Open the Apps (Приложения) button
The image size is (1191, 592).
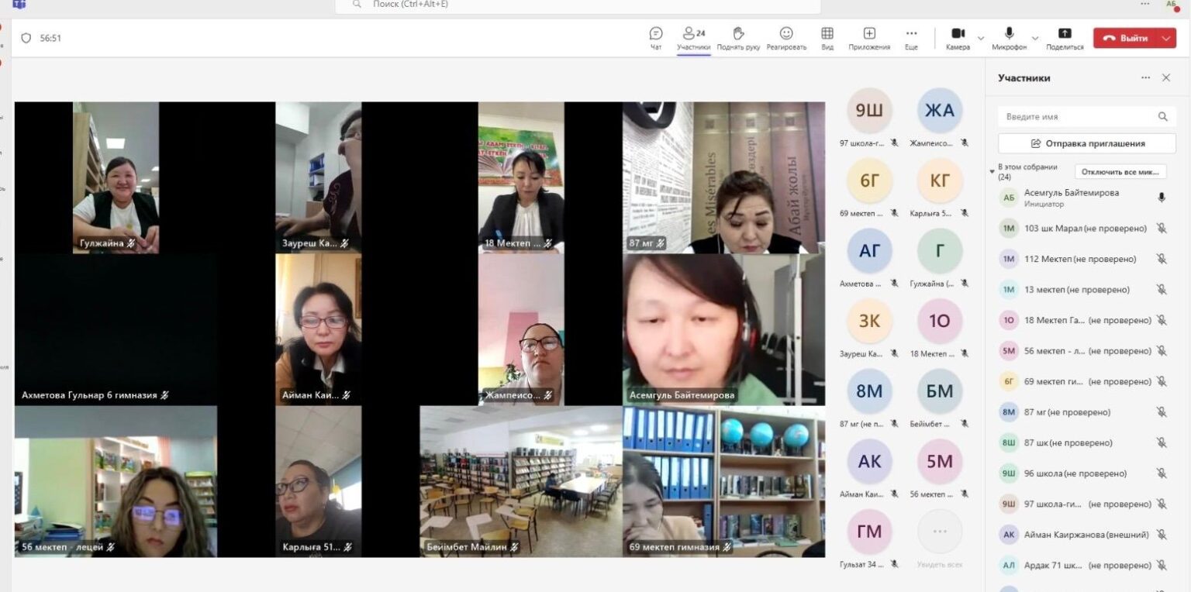[x=869, y=38]
